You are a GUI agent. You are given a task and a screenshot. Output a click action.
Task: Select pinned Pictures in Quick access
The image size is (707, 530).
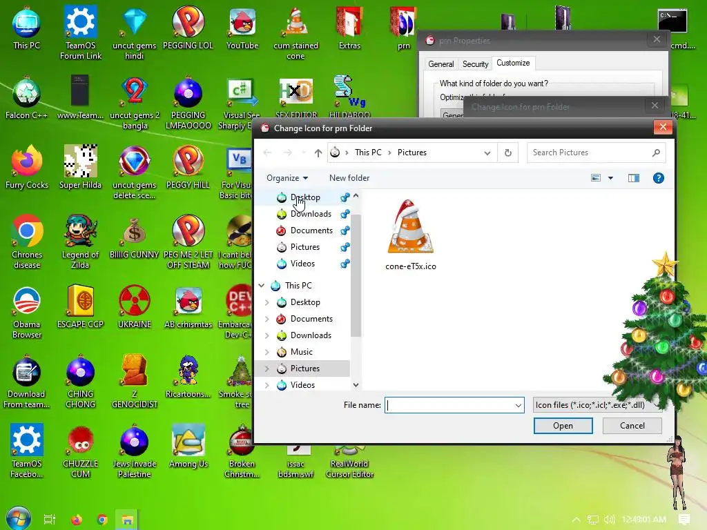[x=304, y=247]
